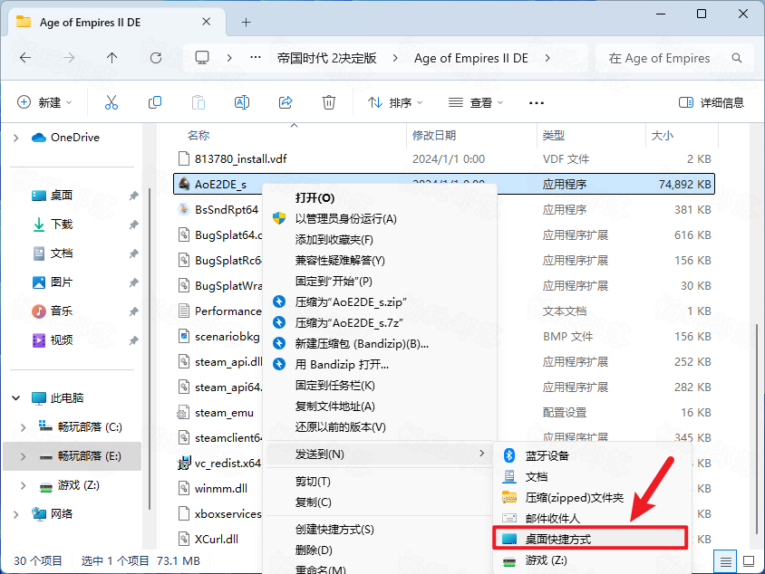765x574 pixels.
Task: Click the BsSndRpt64 file icon
Action: pos(184,209)
